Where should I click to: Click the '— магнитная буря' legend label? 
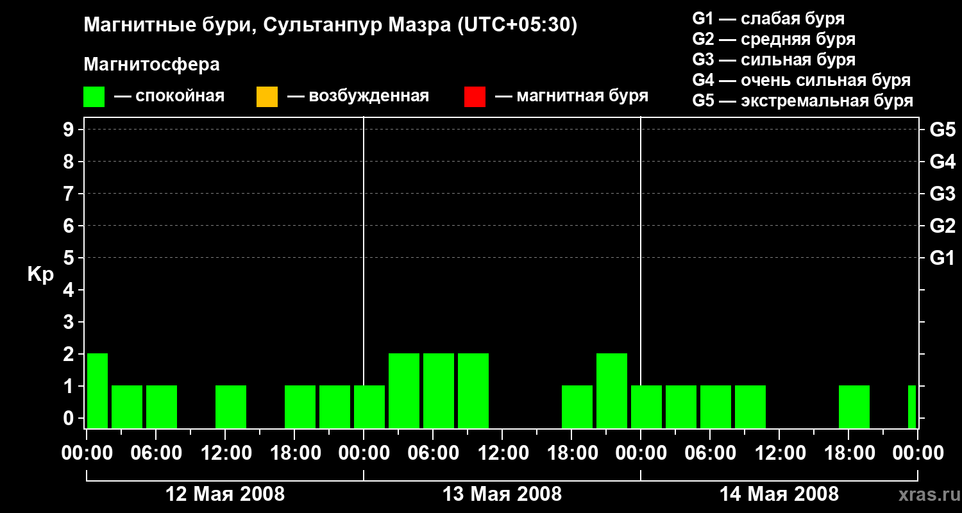click(571, 96)
